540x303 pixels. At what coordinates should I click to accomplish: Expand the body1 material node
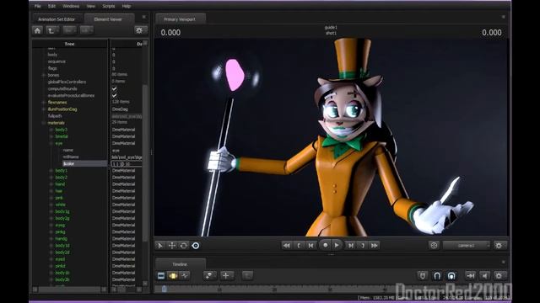pyautogui.click(x=51, y=170)
